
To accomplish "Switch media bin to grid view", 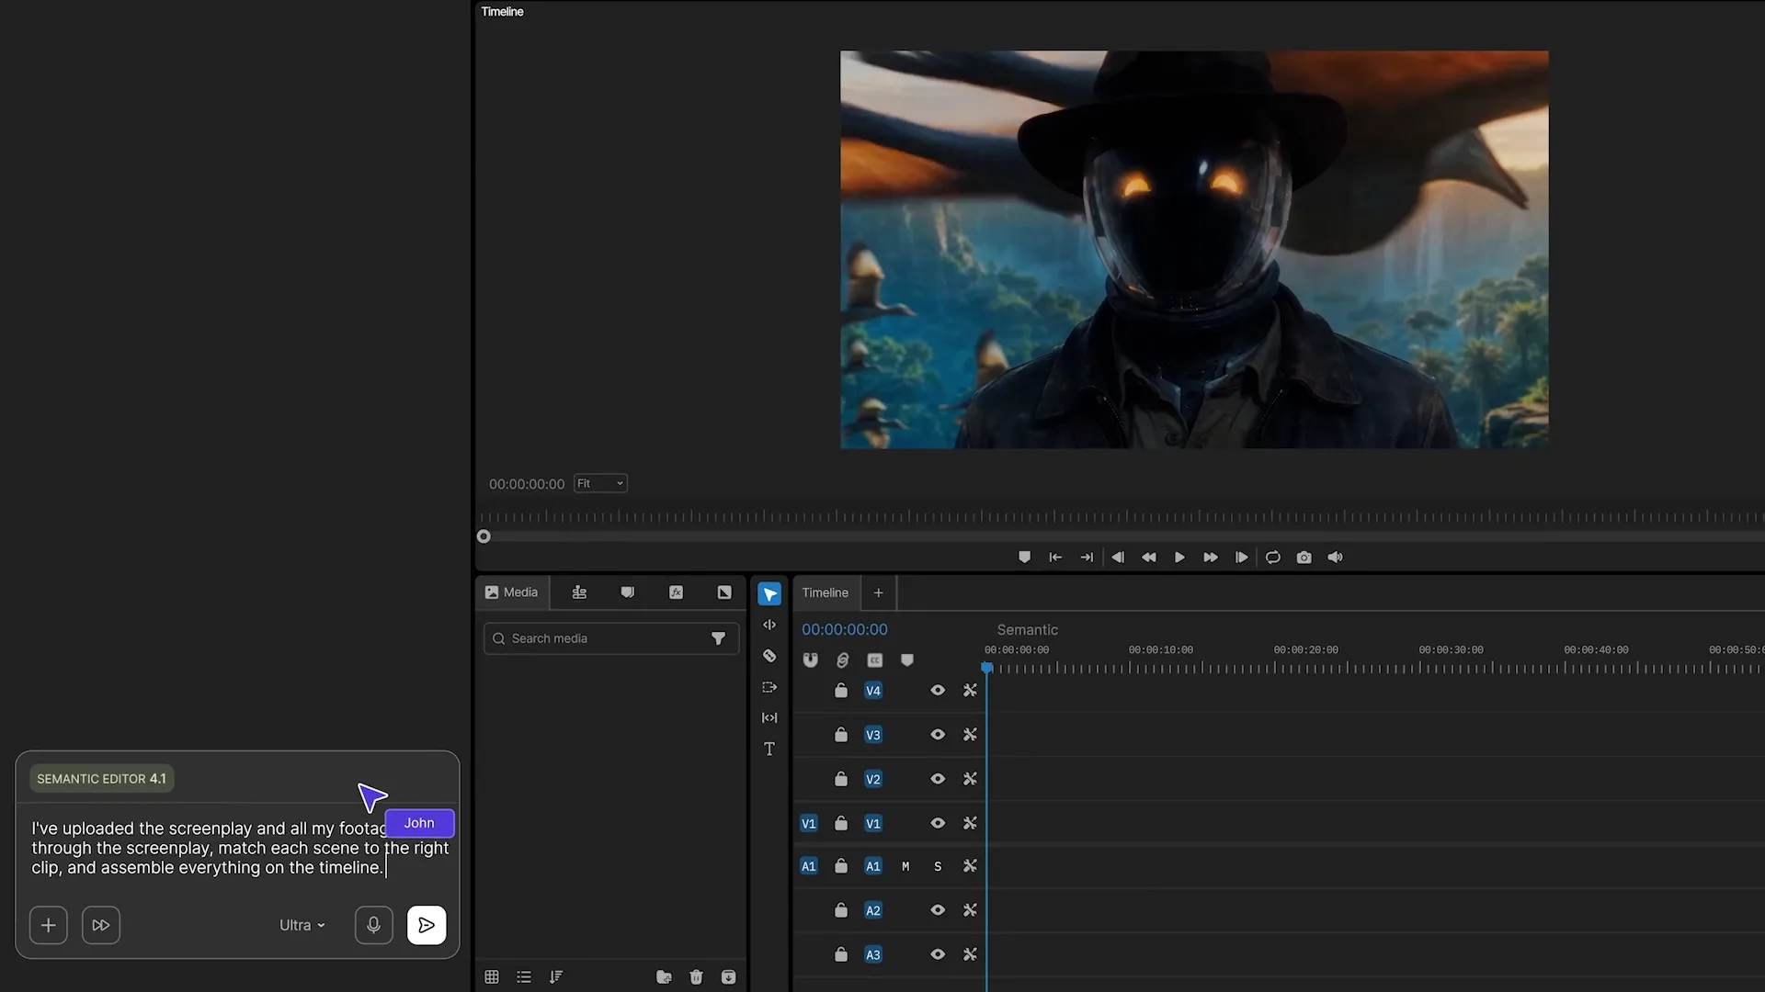I will pyautogui.click(x=492, y=977).
